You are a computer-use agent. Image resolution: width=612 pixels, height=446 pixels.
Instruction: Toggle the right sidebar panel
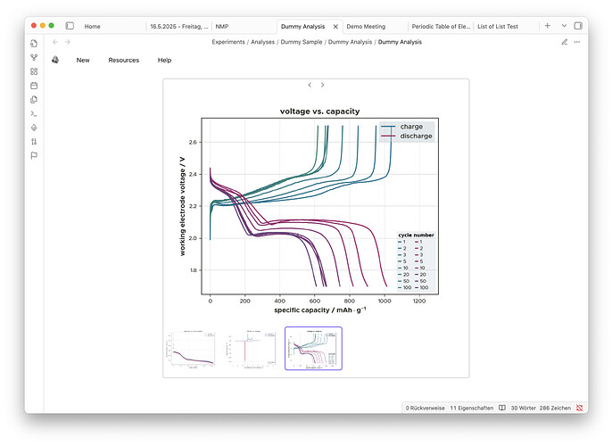point(579,26)
